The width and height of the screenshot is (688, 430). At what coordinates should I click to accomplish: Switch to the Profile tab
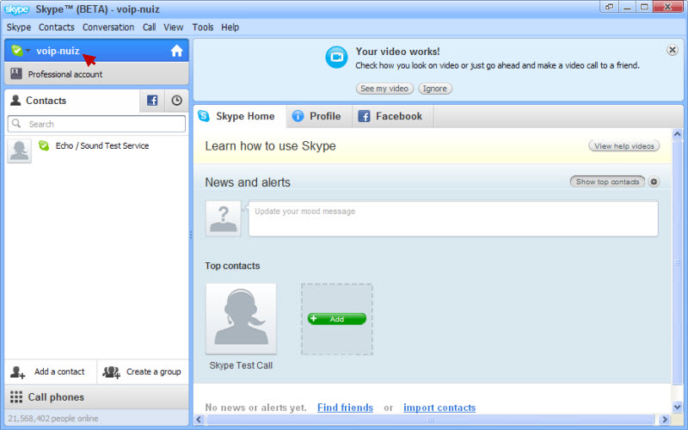click(x=319, y=116)
